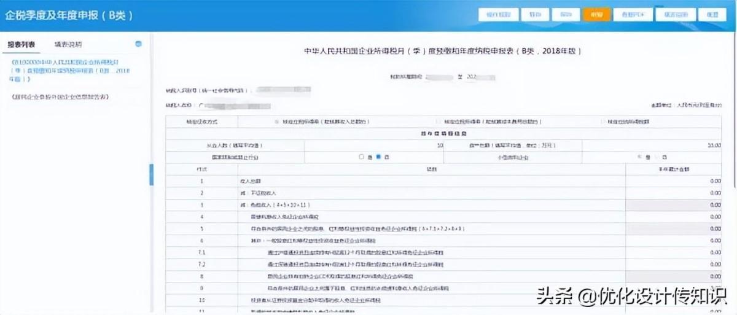Screen dimensions: 737x315
Task: Switch to the 填表说明 tab
Action: click(68, 45)
